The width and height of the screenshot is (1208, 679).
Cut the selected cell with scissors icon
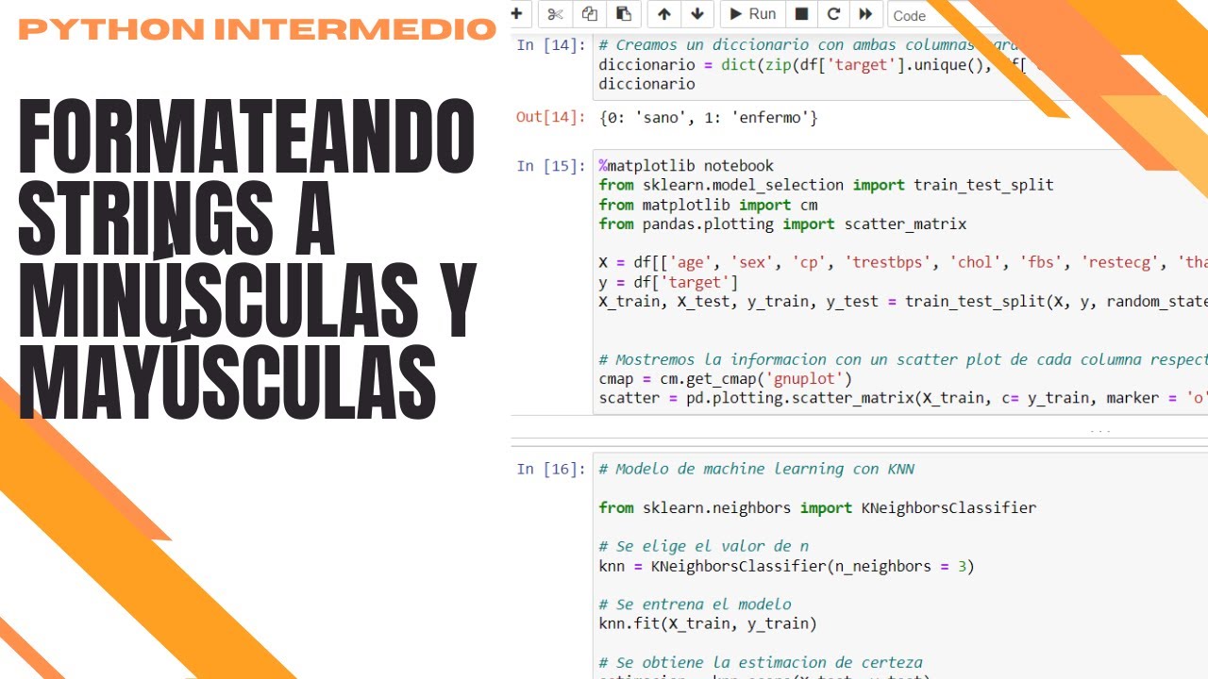(555, 14)
